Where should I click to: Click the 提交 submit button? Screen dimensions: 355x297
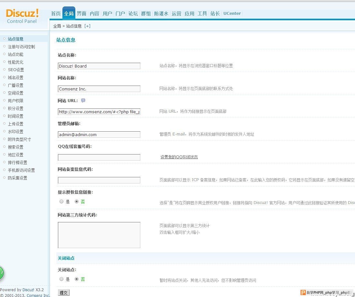(x=64, y=293)
